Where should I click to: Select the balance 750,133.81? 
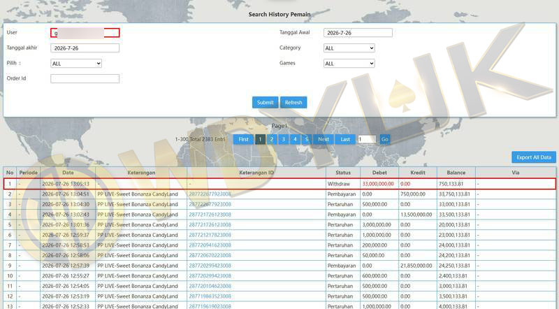[451, 184]
